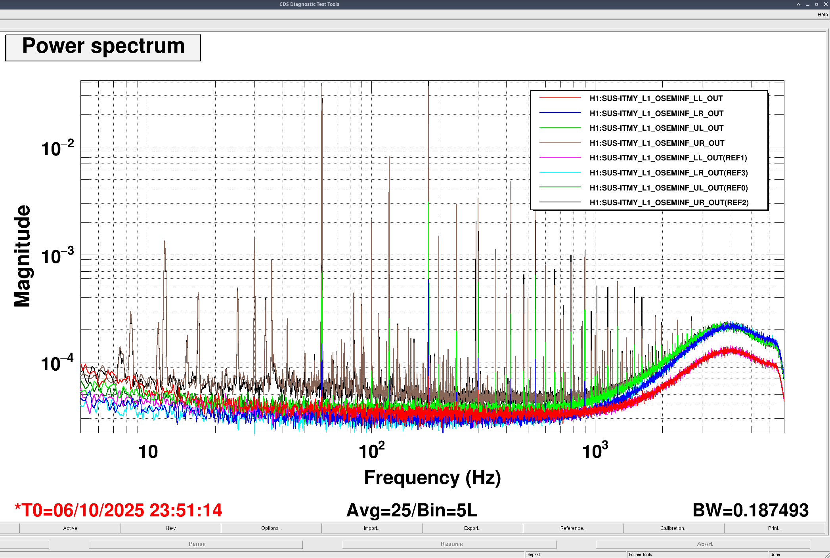The width and height of the screenshot is (830, 558).
Task: Select the OSEMINF_UR_OUT(REF2) legend entry
Action: pyautogui.click(x=669, y=203)
